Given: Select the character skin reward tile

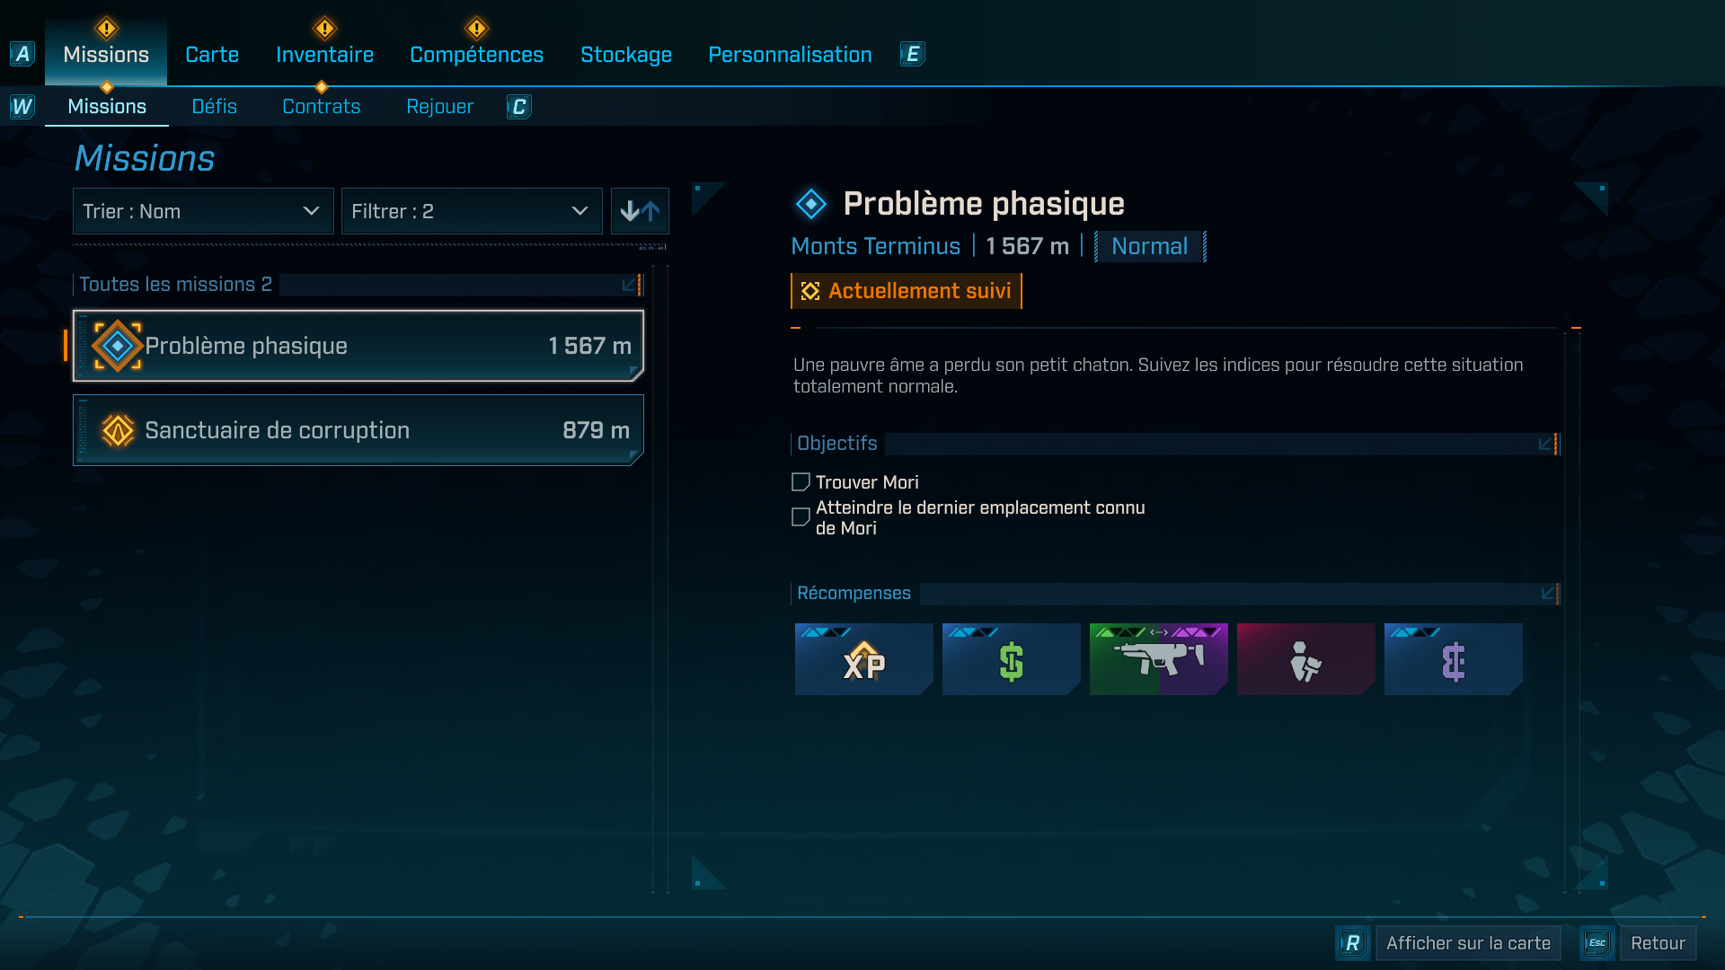Looking at the screenshot, I should pos(1305,659).
